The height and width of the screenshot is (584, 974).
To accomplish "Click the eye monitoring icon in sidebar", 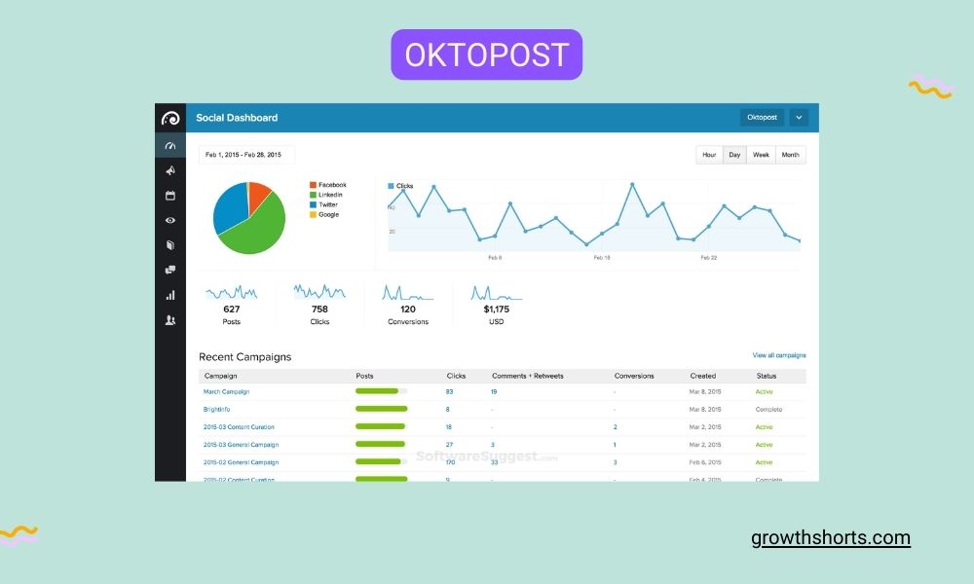I will pyautogui.click(x=170, y=220).
